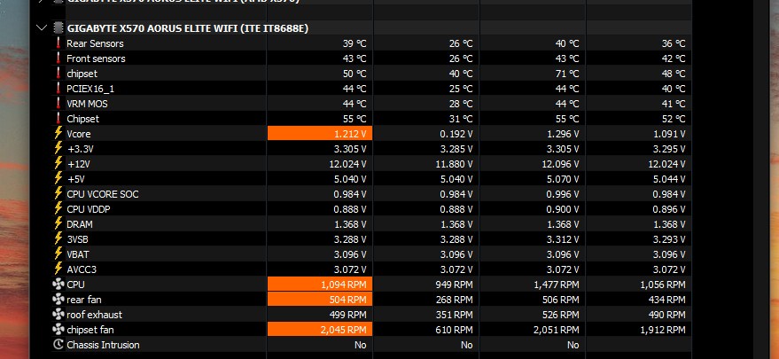Click the highlighted 2,045 RPM chipset fan value
Viewport: 779px width, 359px height.
coord(320,329)
